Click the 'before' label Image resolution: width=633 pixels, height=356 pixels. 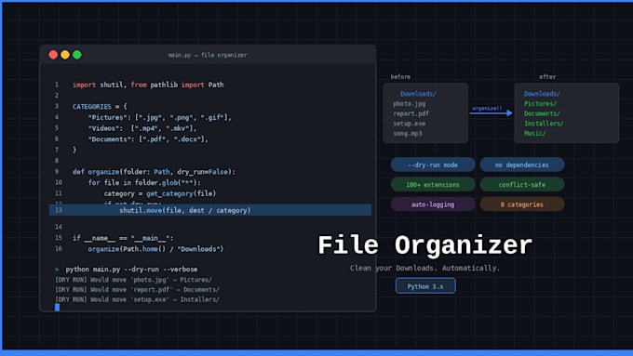(400, 76)
